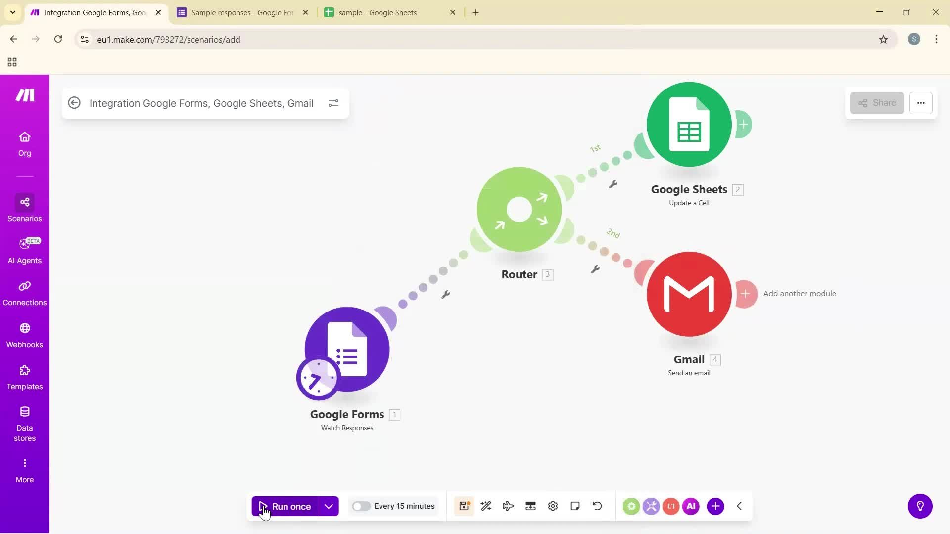
Task: Collapse the right toolbar with chevron
Action: (x=739, y=506)
